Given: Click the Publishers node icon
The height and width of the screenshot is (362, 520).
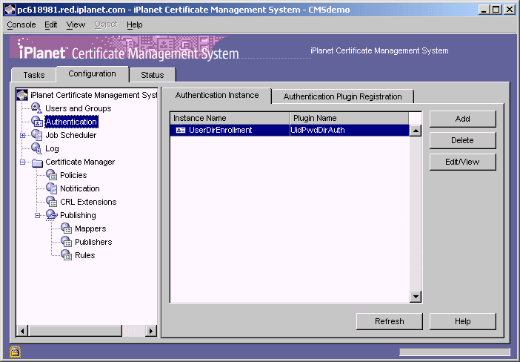Looking at the screenshot, I should pos(67,242).
